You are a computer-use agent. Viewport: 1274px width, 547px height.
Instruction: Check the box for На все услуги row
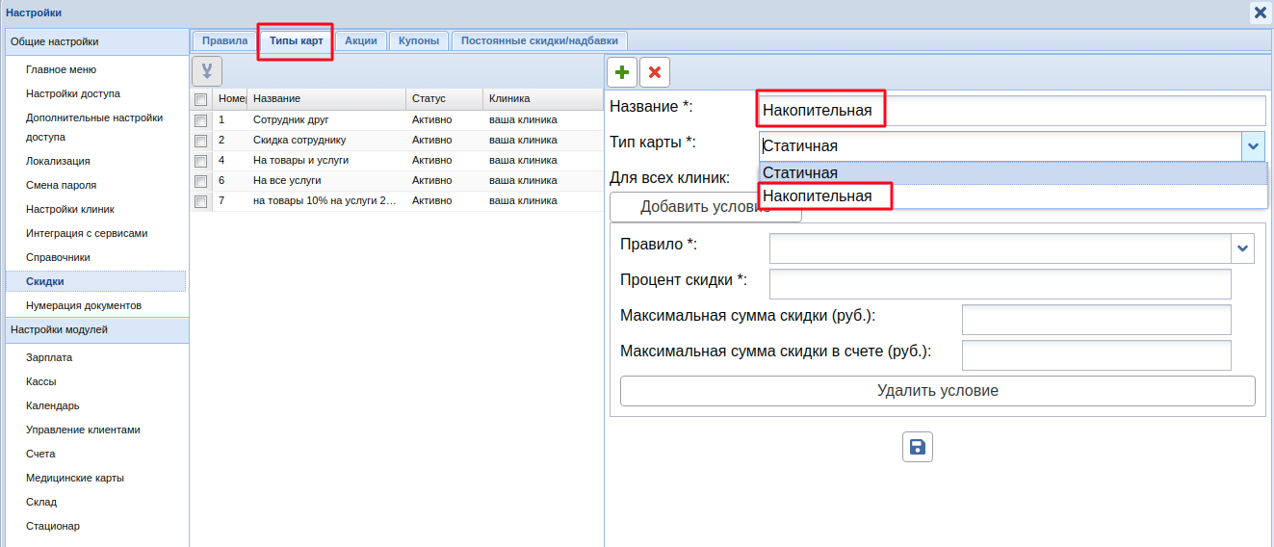point(200,181)
